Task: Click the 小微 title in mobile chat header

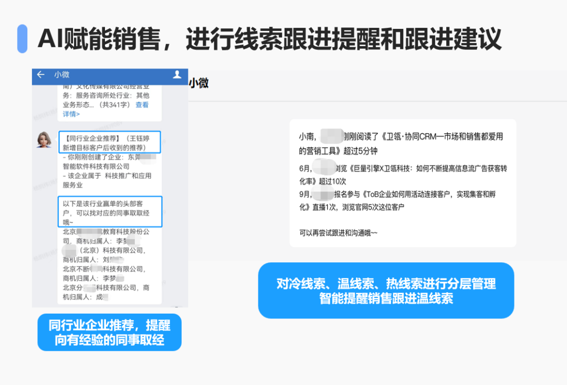Action: click(61, 75)
